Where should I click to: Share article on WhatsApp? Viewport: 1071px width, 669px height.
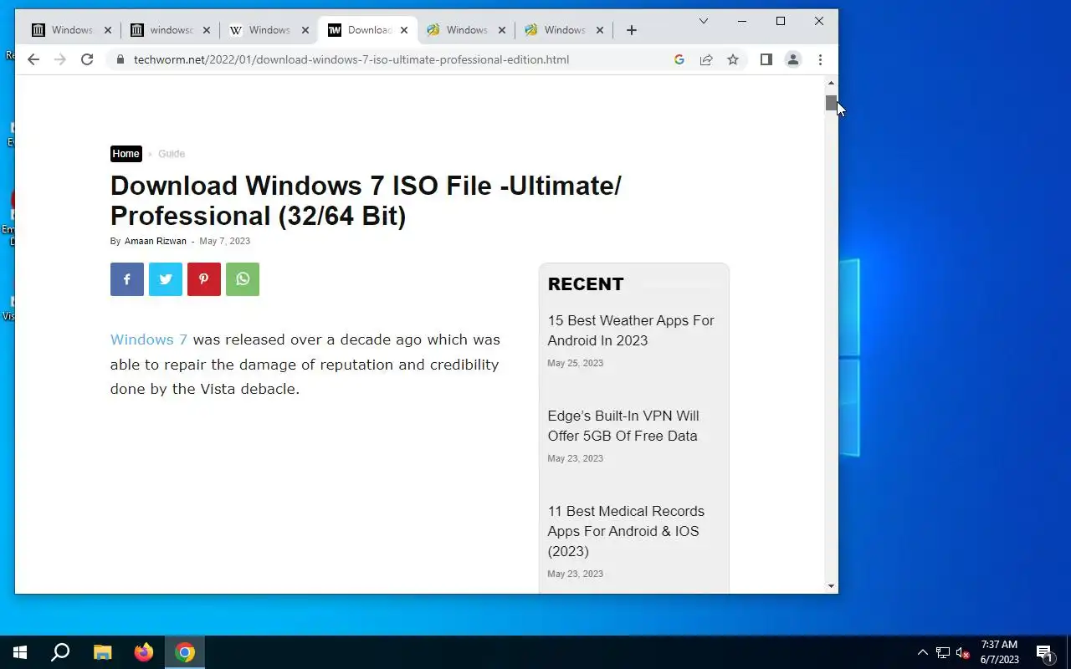pyautogui.click(x=243, y=279)
